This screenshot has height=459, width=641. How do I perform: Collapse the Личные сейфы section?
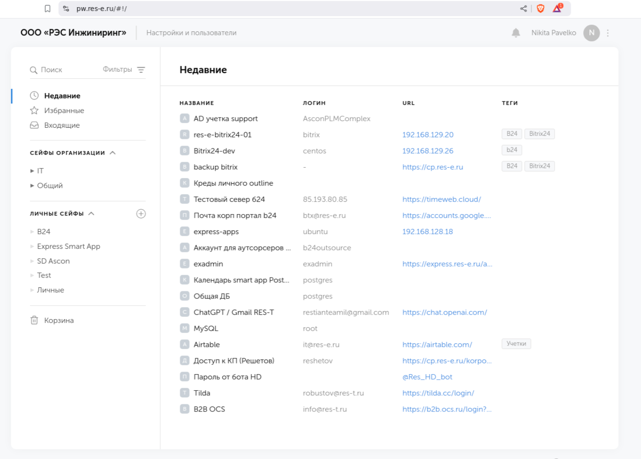click(91, 214)
